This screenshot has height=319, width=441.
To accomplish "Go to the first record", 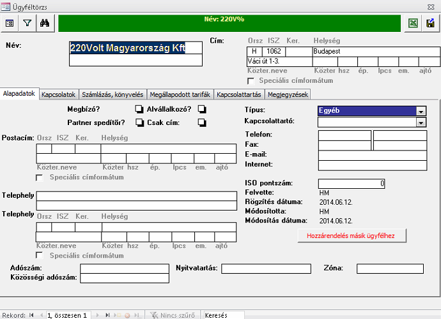I will coord(31,315).
